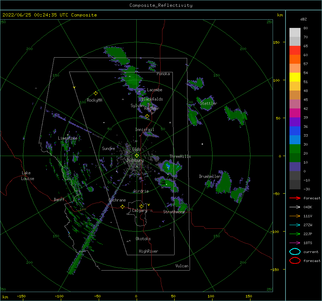Click the yellow diamond marker above Calgary label
The width and height of the screenshot is (322, 301).
point(141,206)
